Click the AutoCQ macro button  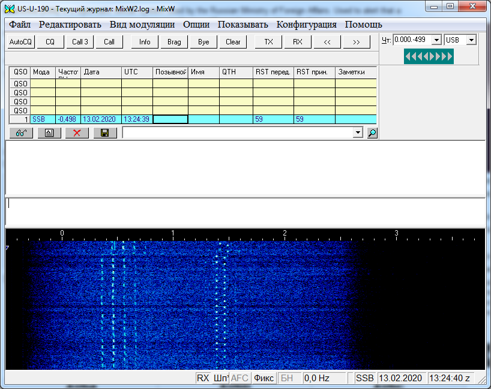(x=20, y=42)
